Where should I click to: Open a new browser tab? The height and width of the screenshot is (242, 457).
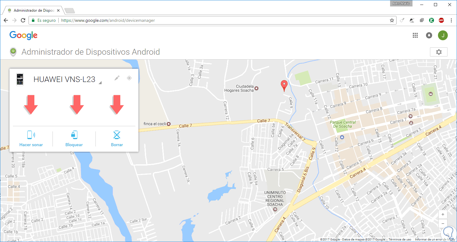(70, 11)
